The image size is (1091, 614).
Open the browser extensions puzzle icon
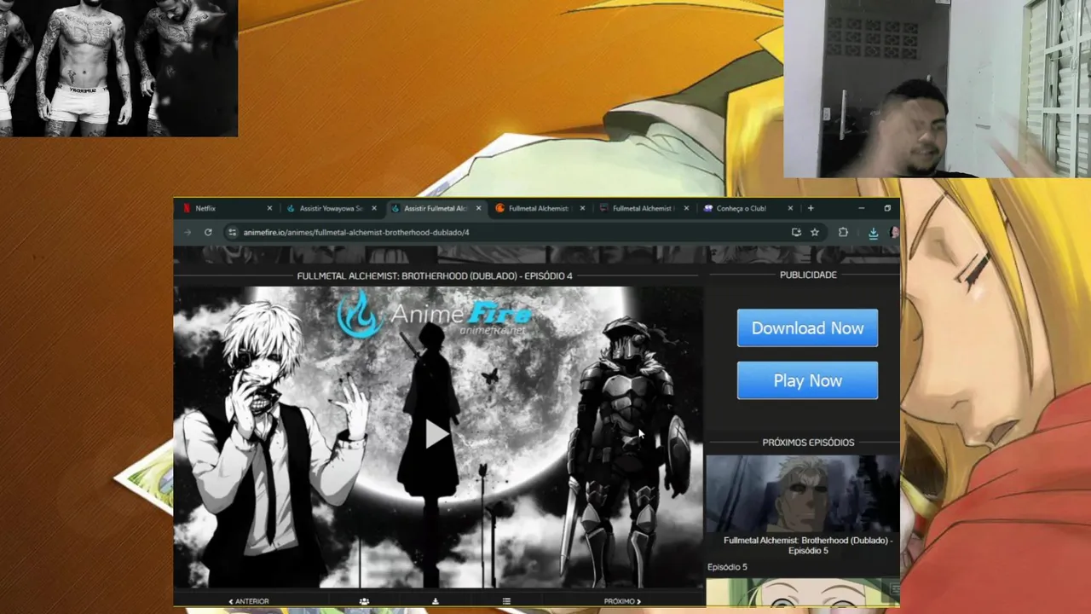coord(843,232)
